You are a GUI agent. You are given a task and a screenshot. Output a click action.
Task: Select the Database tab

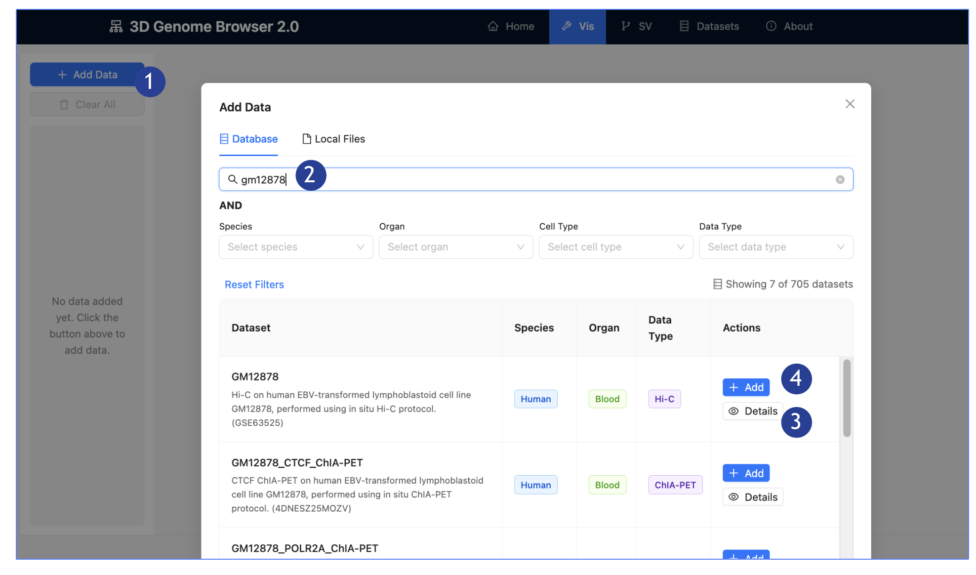248,139
